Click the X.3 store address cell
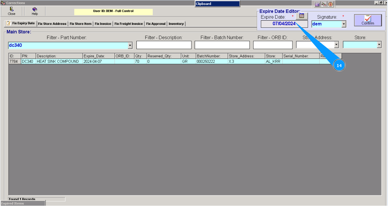This screenshot has width=388, height=206. (246, 61)
